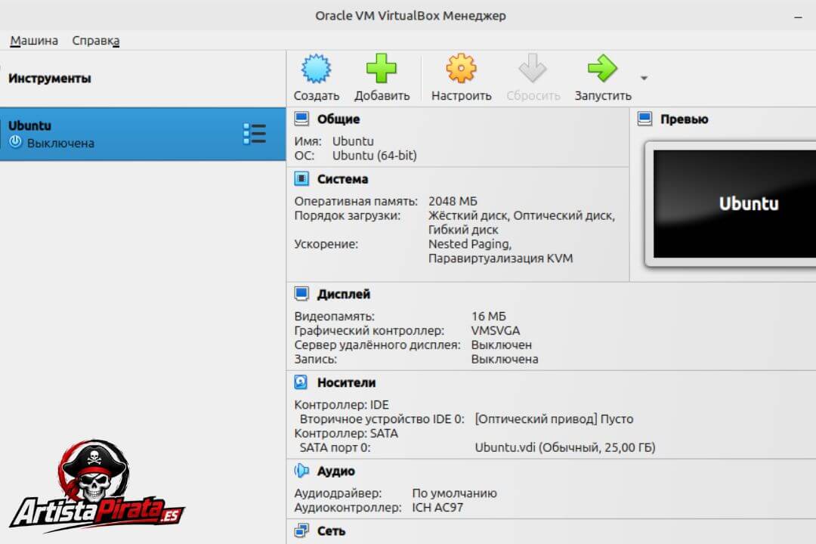This screenshot has height=544, width=816.
Task: Click the Контроллер: SATA line
Action: click(x=346, y=434)
